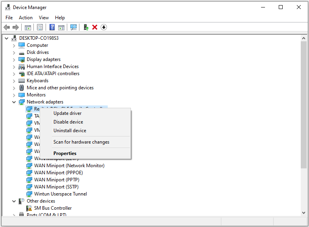The width and height of the screenshot is (309, 227).
Task: Click the Other devices category icon
Action: (21, 201)
